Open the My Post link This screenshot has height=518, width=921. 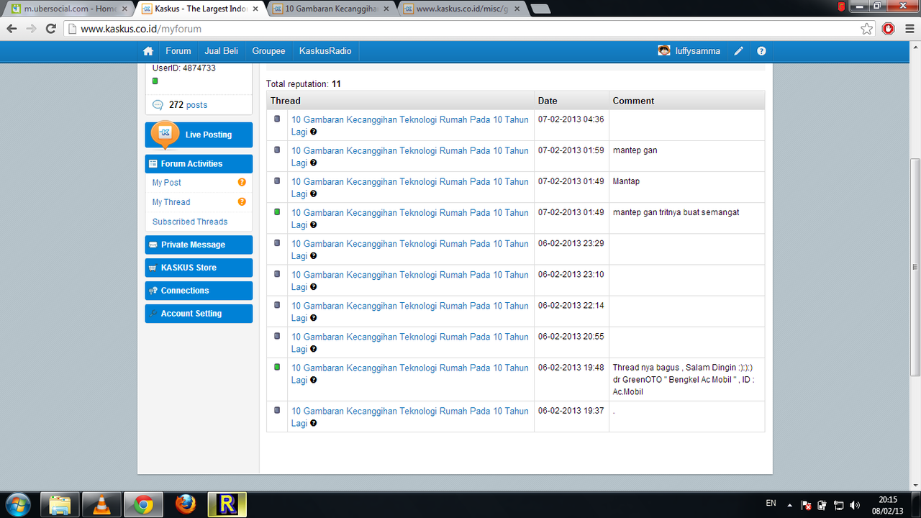tap(167, 183)
